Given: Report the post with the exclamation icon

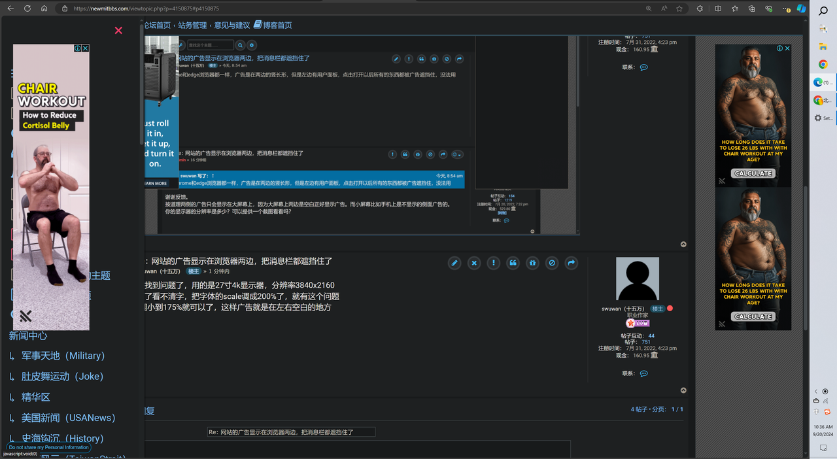Looking at the screenshot, I should pos(494,263).
